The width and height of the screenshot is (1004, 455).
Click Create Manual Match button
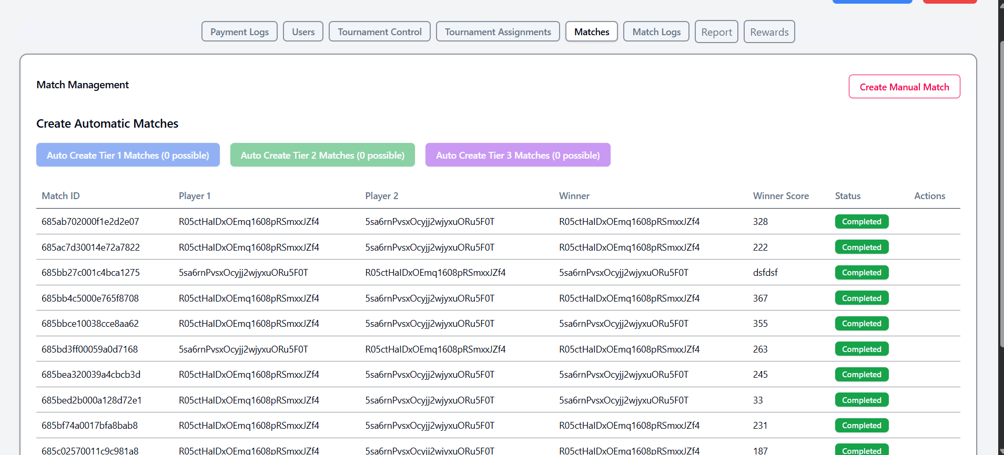pos(904,87)
